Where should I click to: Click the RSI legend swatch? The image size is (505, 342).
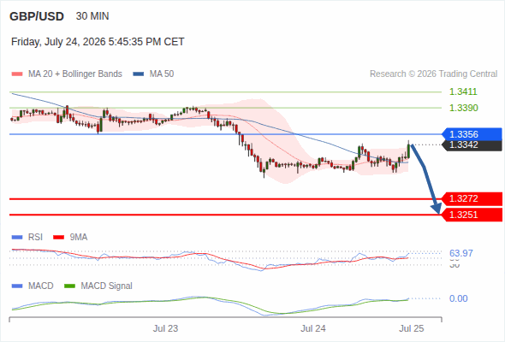[17, 237]
